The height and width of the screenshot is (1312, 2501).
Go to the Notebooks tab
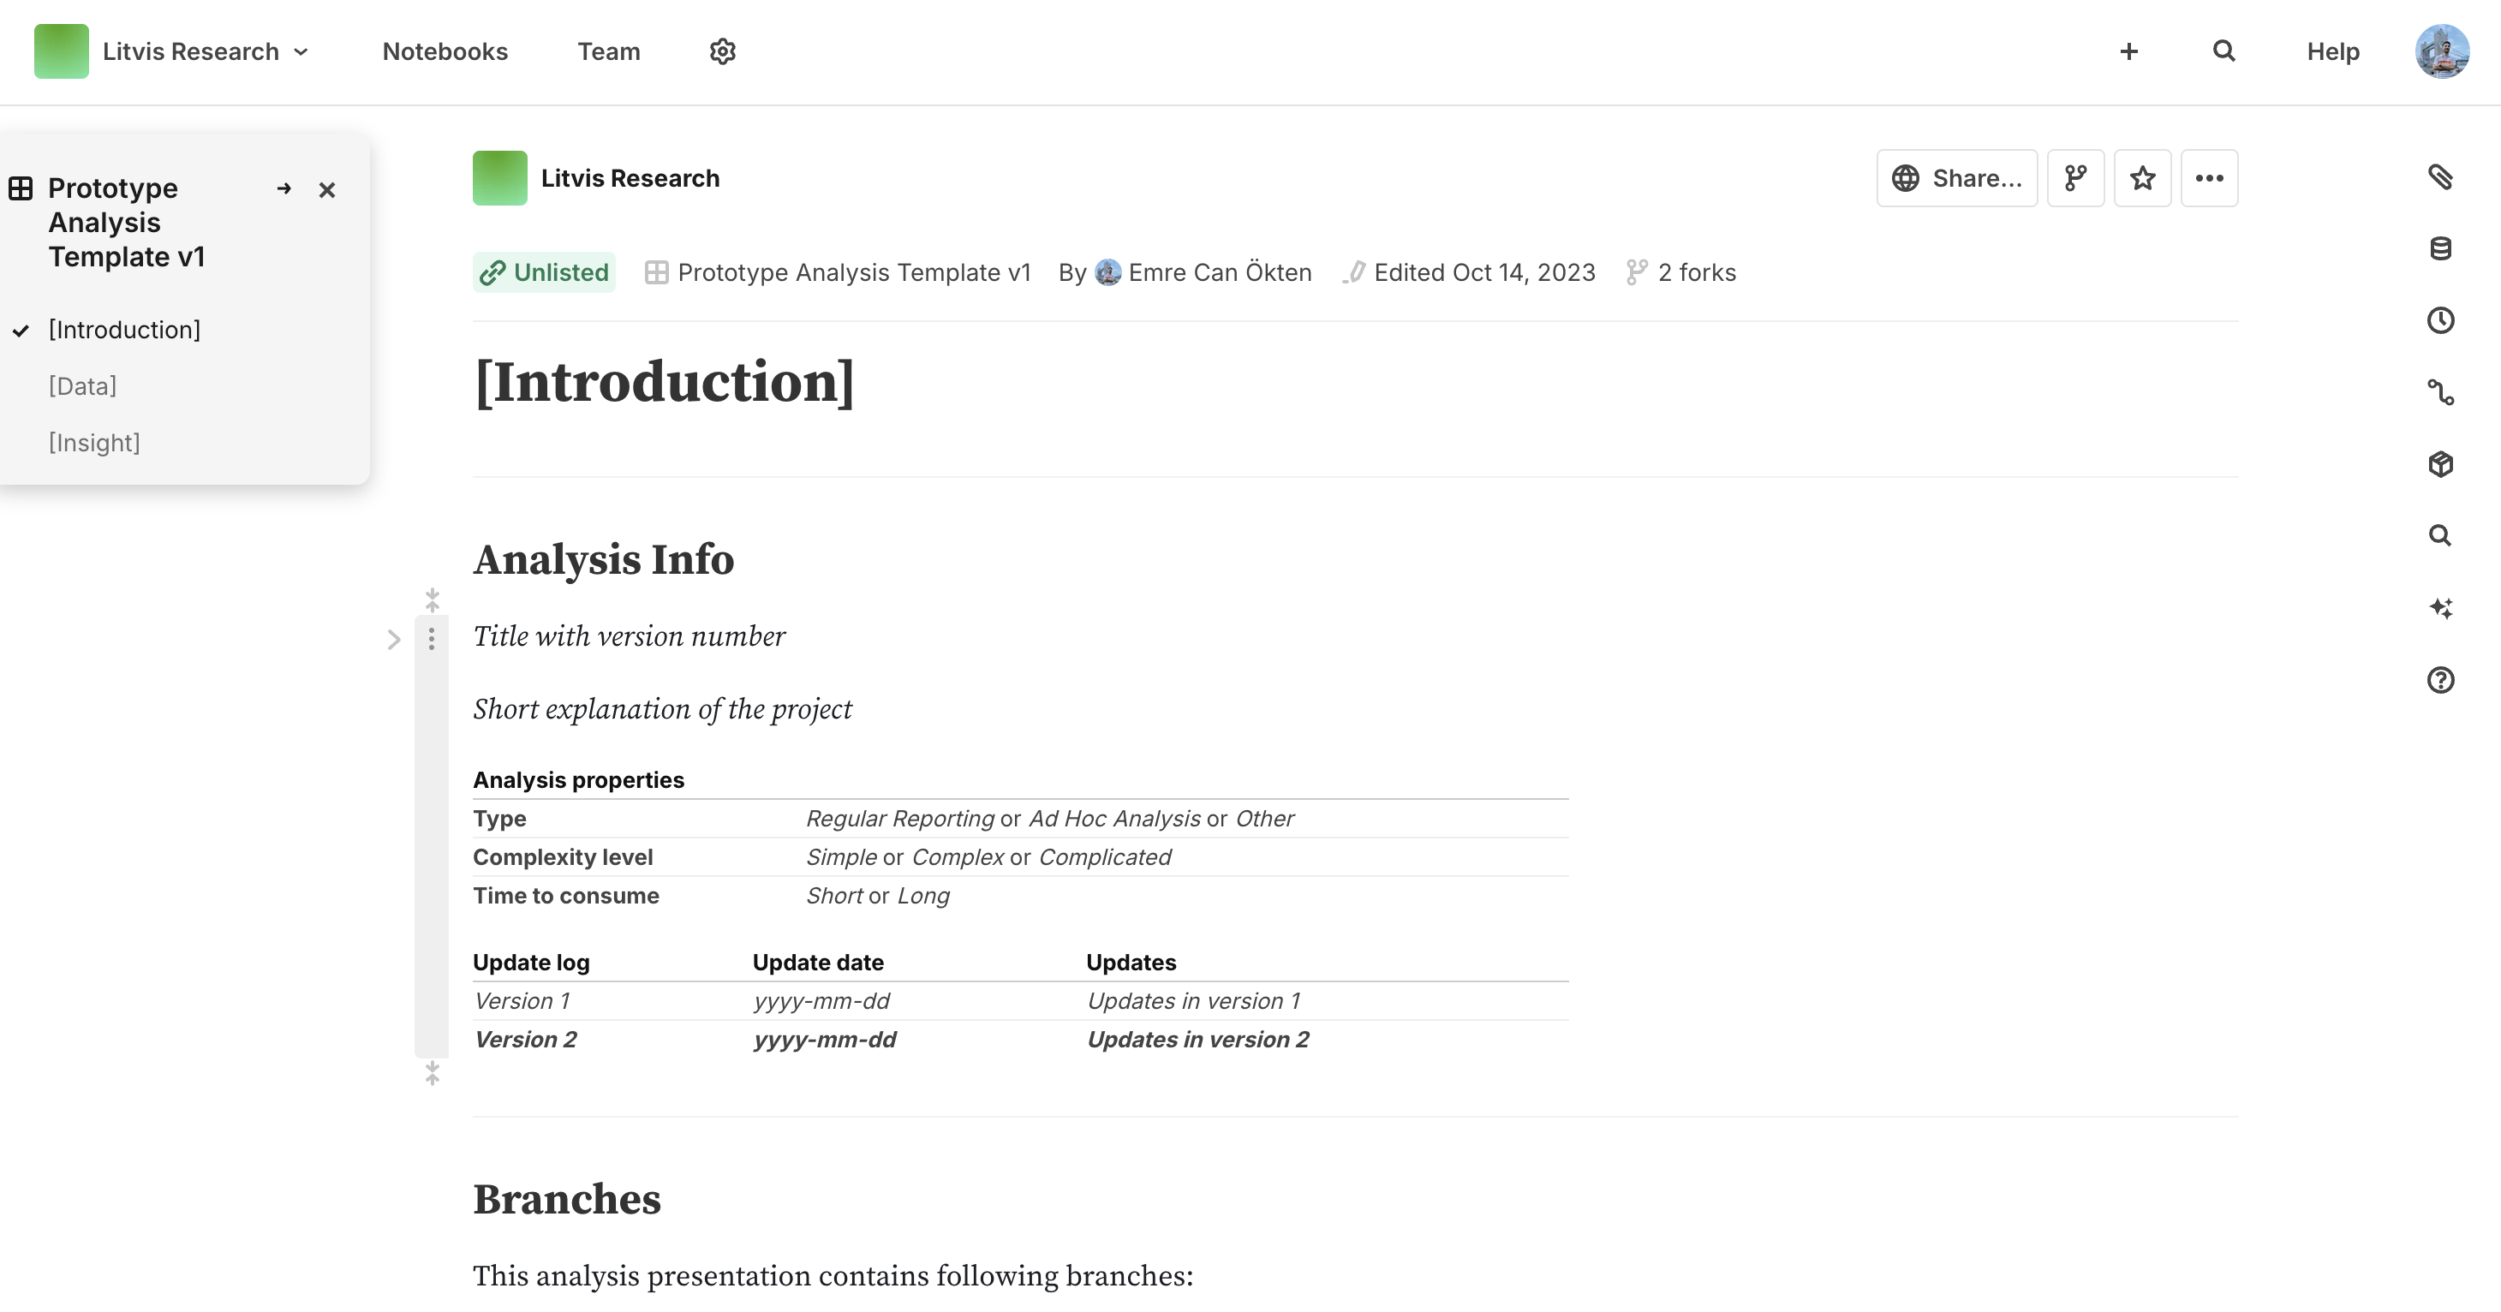pos(445,51)
